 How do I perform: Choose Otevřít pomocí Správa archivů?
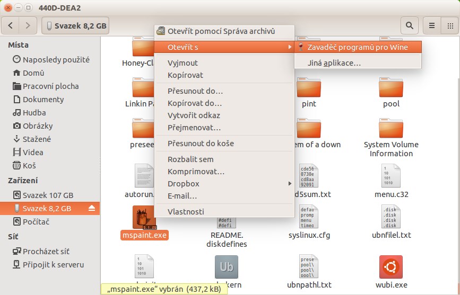click(x=224, y=31)
